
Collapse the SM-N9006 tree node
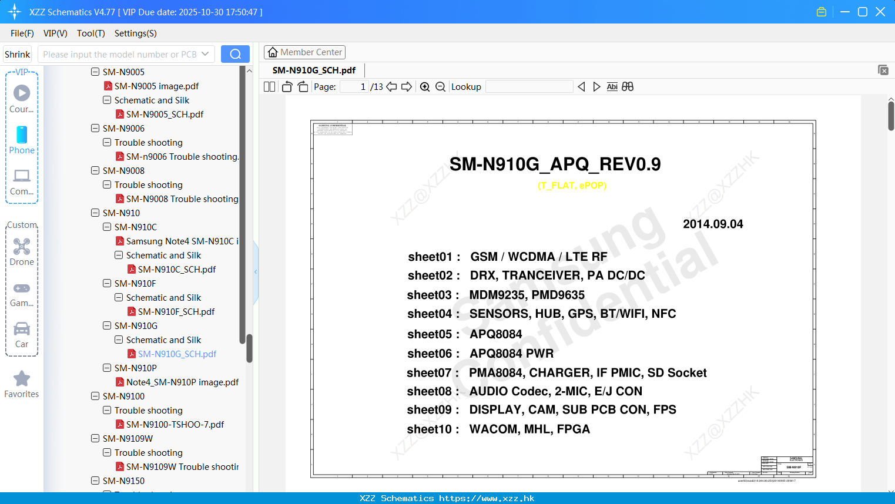[95, 128]
